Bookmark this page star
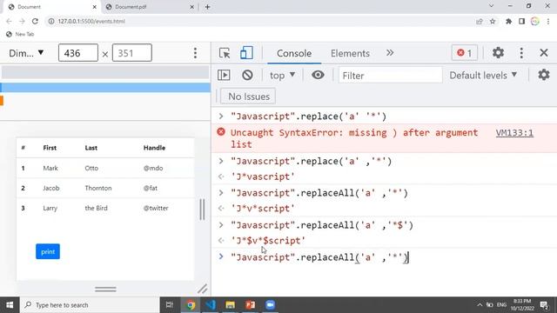The height and width of the screenshot is (313, 557). click(x=493, y=21)
